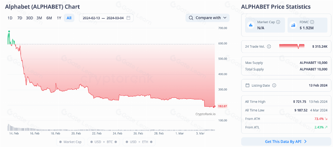This screenshot has height=147, width=333.
Task: Select the 1Y time range tab
Action: tap(59, 18)
